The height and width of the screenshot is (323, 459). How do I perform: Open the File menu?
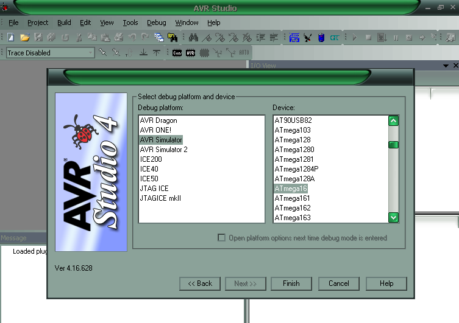coord(13,23)
